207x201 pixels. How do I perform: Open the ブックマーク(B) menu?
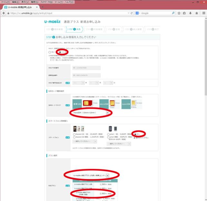pos(46,2)
